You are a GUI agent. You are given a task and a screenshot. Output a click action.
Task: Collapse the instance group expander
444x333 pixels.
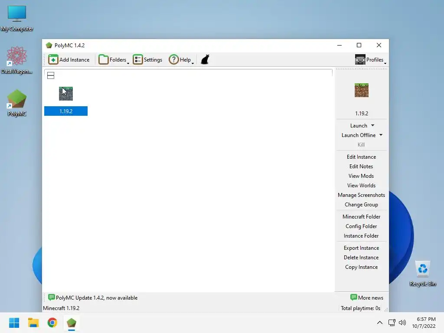(x=51, y=75)
